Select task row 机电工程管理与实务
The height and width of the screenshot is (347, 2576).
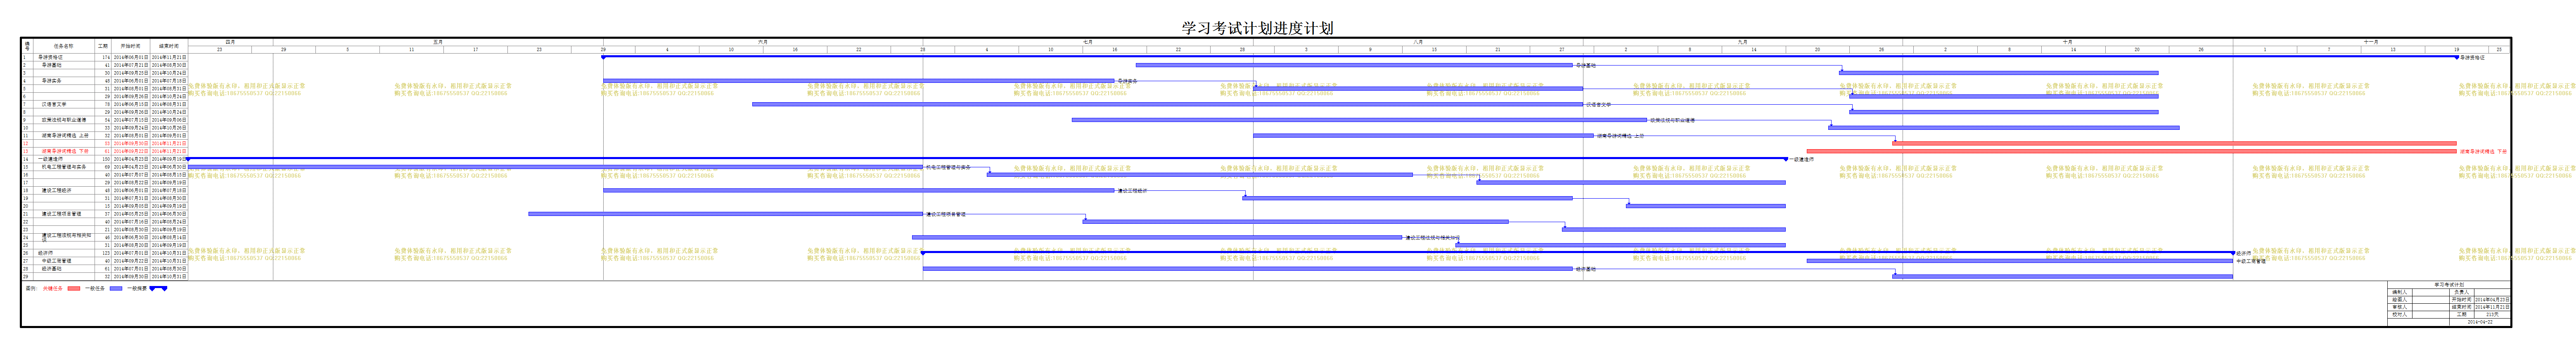coord(104,166)
